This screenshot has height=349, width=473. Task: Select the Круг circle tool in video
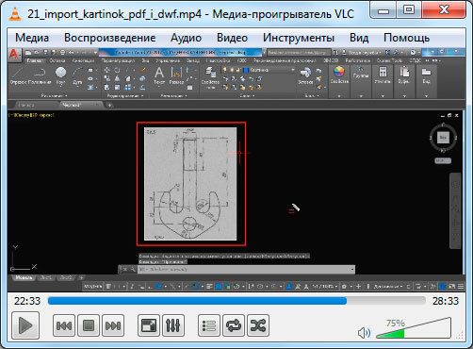pos(60,76)
